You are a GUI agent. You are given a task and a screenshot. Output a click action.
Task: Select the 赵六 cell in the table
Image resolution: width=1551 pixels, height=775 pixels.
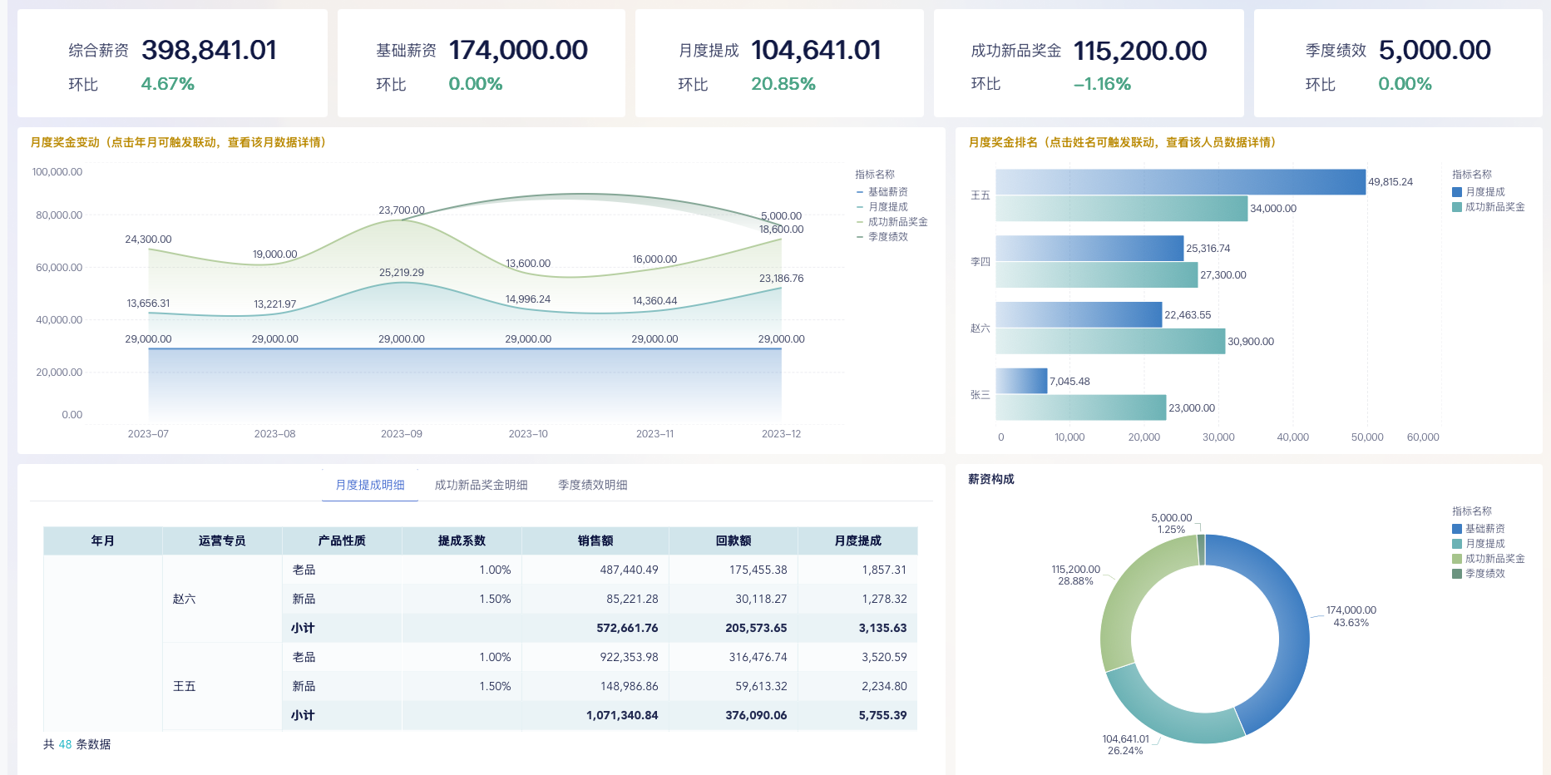[x=185, y=599]
